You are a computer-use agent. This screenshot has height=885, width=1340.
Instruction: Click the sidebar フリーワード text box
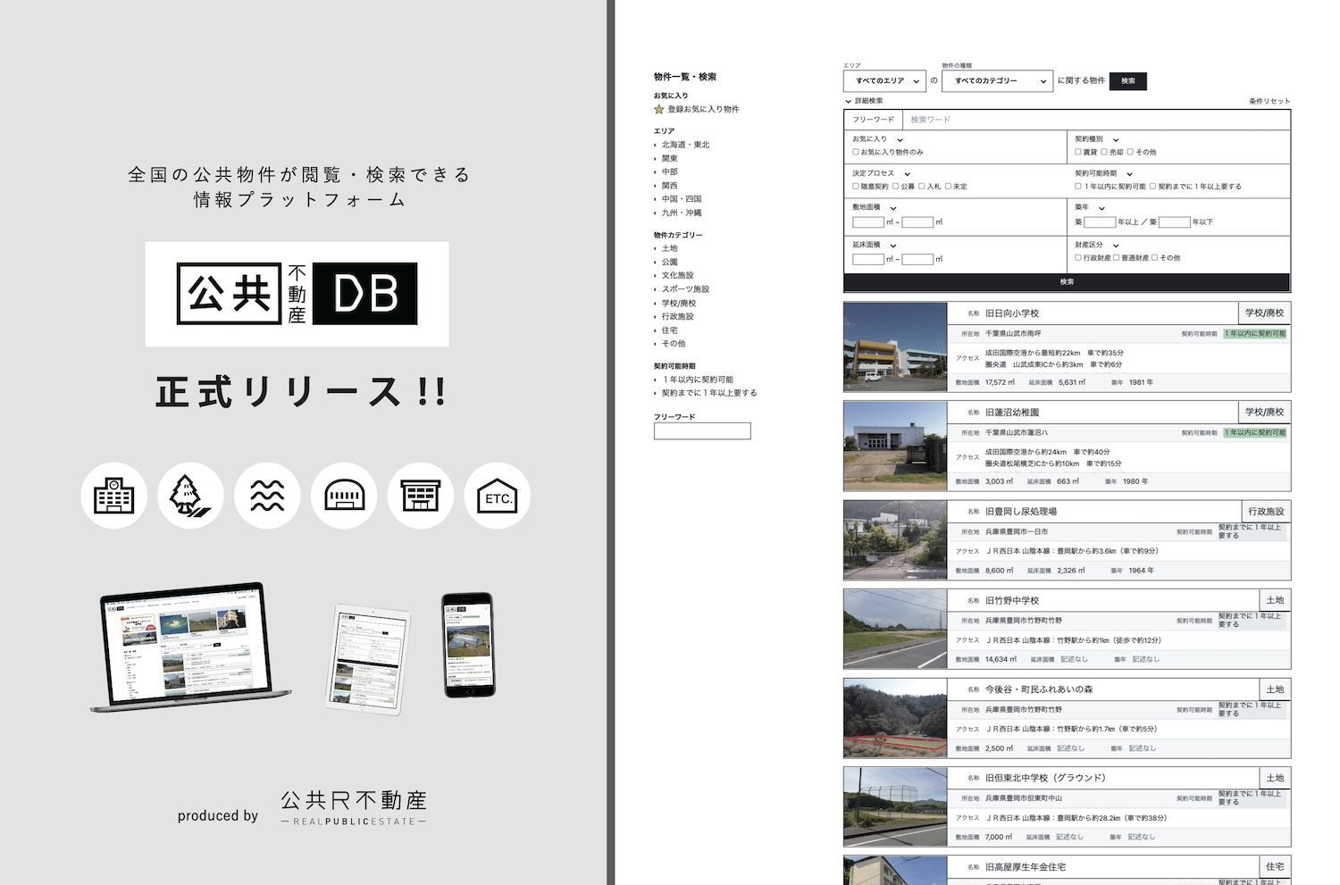click(702, 431)
